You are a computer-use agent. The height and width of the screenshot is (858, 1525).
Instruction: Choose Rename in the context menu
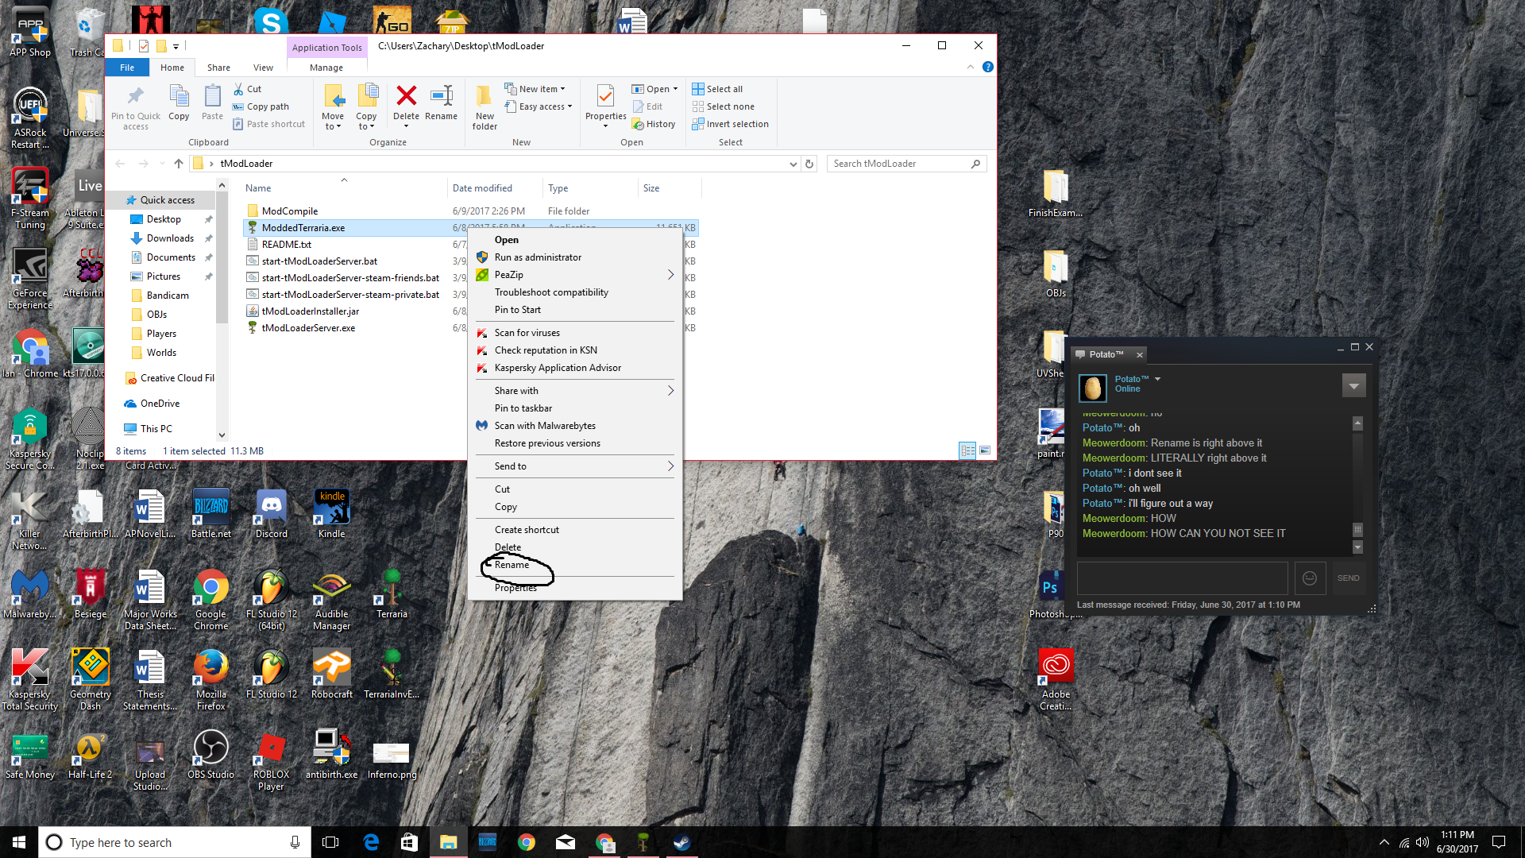click(x=512, y=565)
